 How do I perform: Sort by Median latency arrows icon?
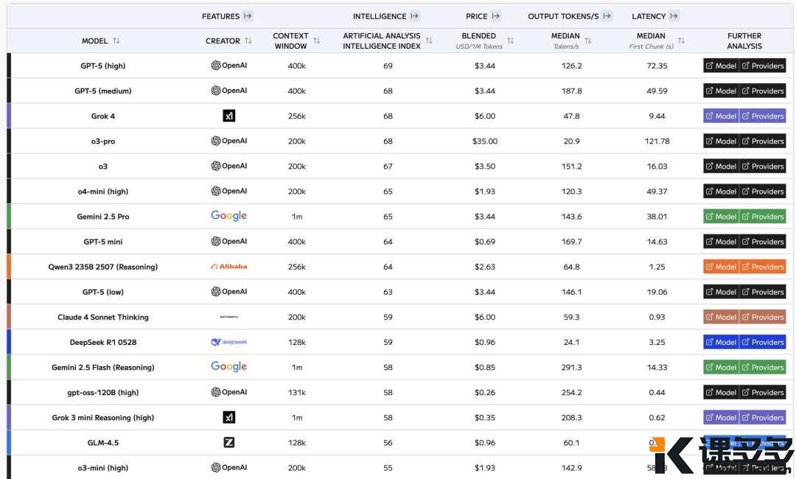681,41
